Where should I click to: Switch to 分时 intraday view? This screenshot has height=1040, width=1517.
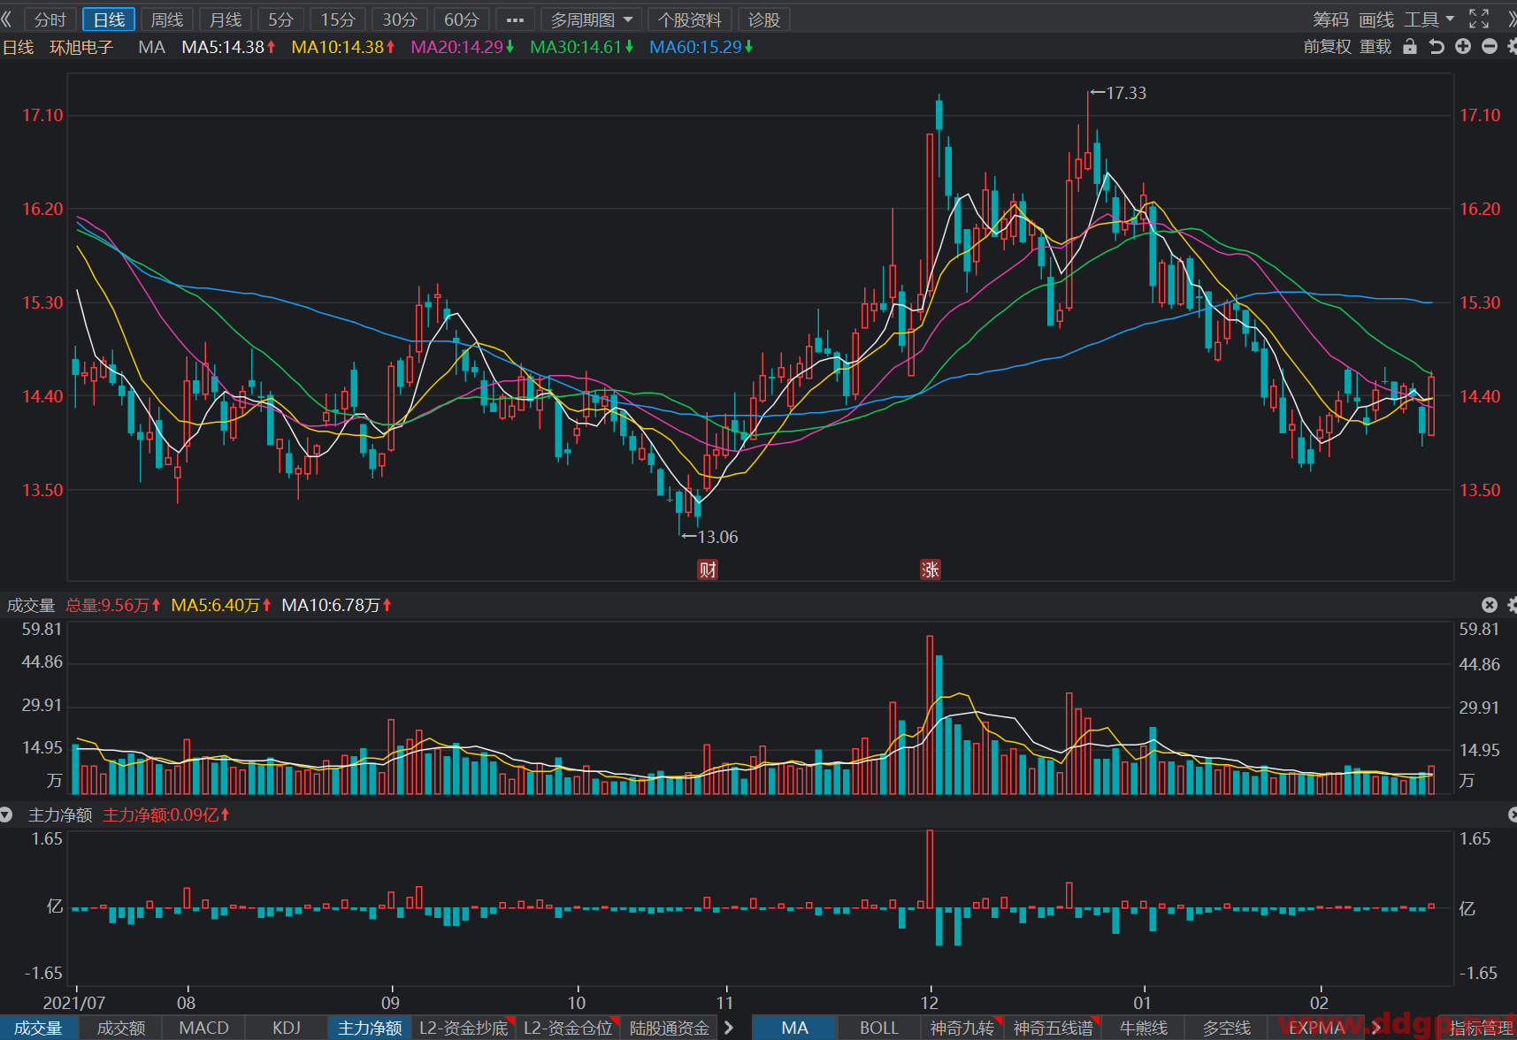[x=50, y=19]
